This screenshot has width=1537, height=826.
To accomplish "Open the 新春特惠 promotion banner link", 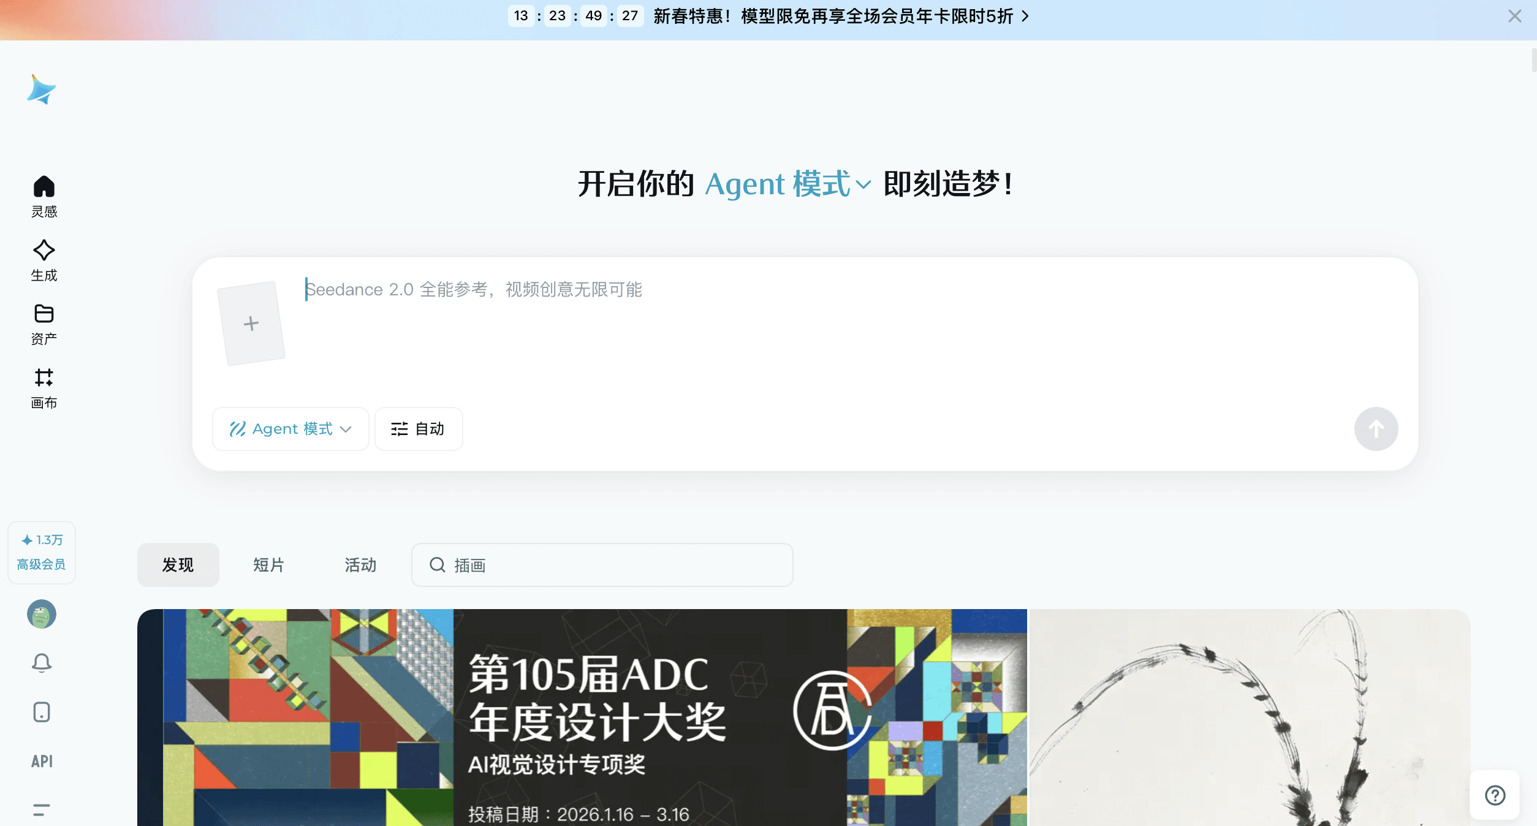I will tap(840, 16).
